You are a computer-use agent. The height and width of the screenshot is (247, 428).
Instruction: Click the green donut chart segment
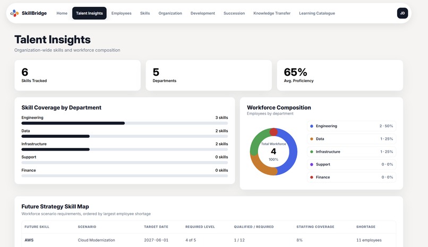(256, 141)
